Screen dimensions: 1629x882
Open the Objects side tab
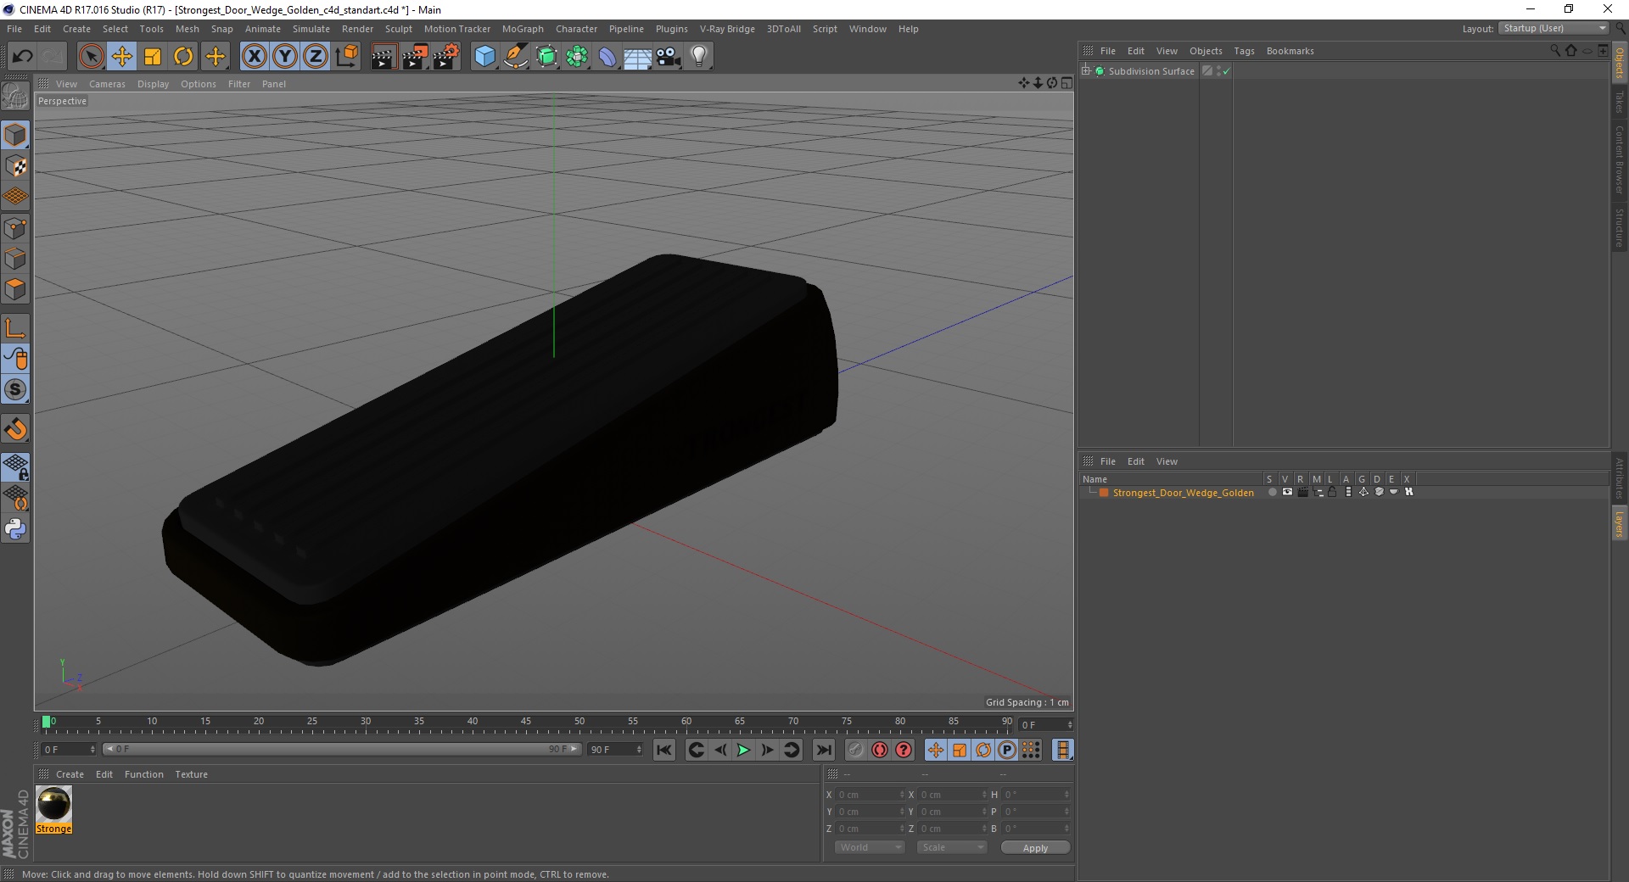pos(1619,62)
